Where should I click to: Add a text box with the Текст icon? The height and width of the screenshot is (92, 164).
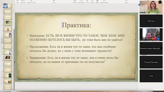(87, 2)
